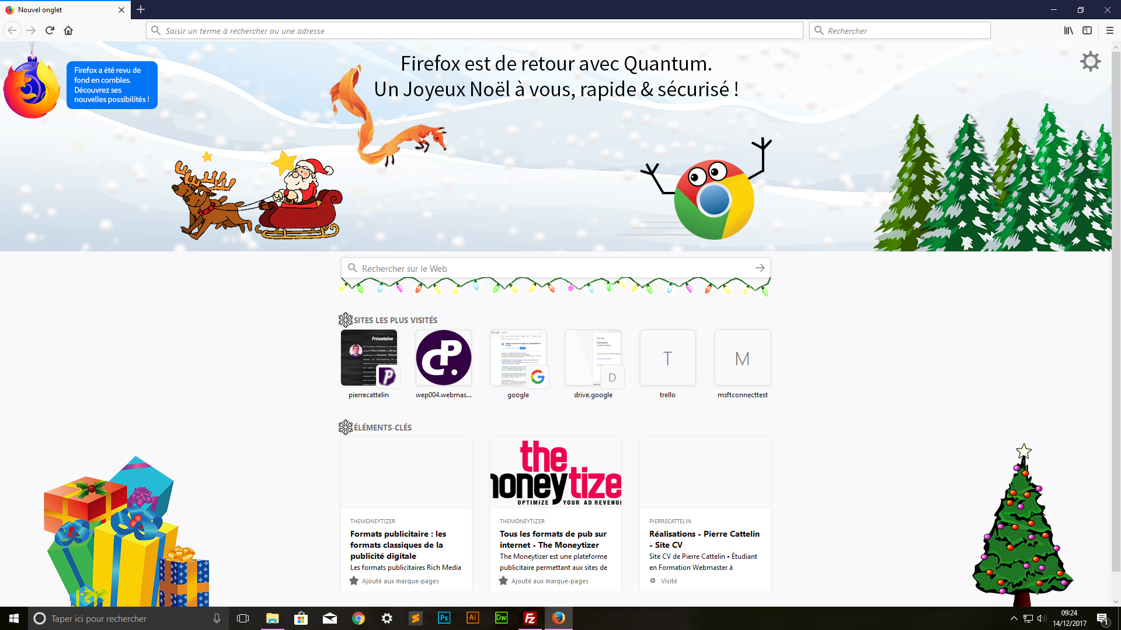Click SITES LES PLUS VISITÉS header
Image resolution: width=1121 pixels, height=630 pixels.
click(395, 320)
